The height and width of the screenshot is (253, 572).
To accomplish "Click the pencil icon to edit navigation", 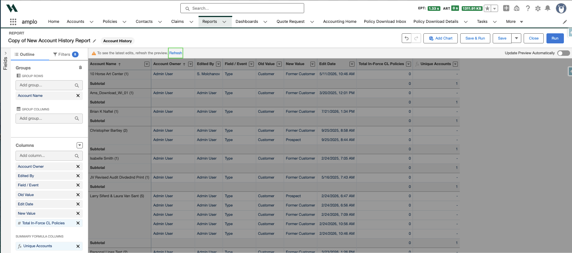I will pos(565,22).
